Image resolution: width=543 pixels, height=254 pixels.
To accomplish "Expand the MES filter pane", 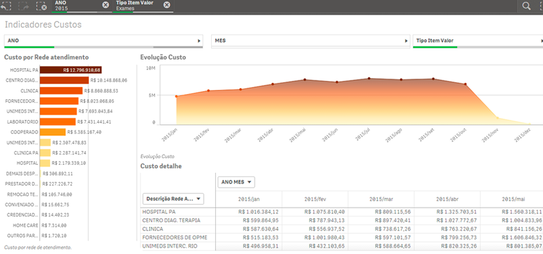I will (x=406, y=41).
